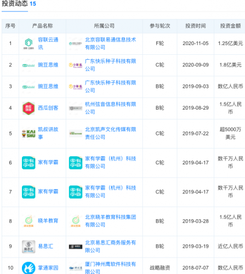The width and height of the screenshot is (245, 274).
Task: Click the 西瓜创客 red hexagon logo
Action: pyautogui.click(x=29, y=109)
